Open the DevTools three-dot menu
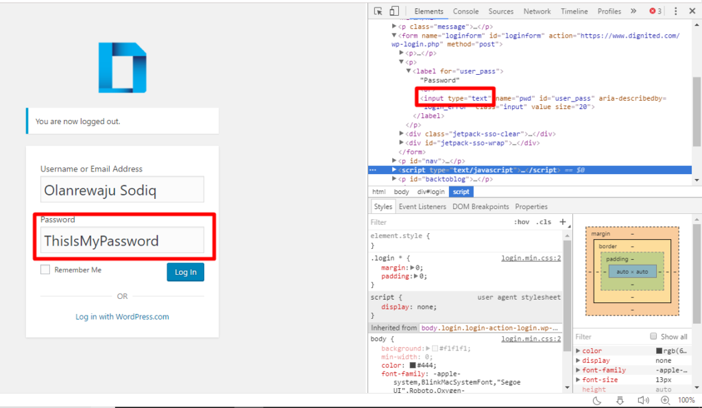This screenshot has height=408, width=702. pos(675,11)
